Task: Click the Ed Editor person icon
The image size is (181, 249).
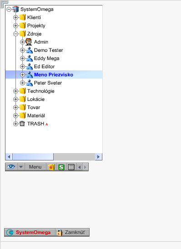Action: [29, 66]
